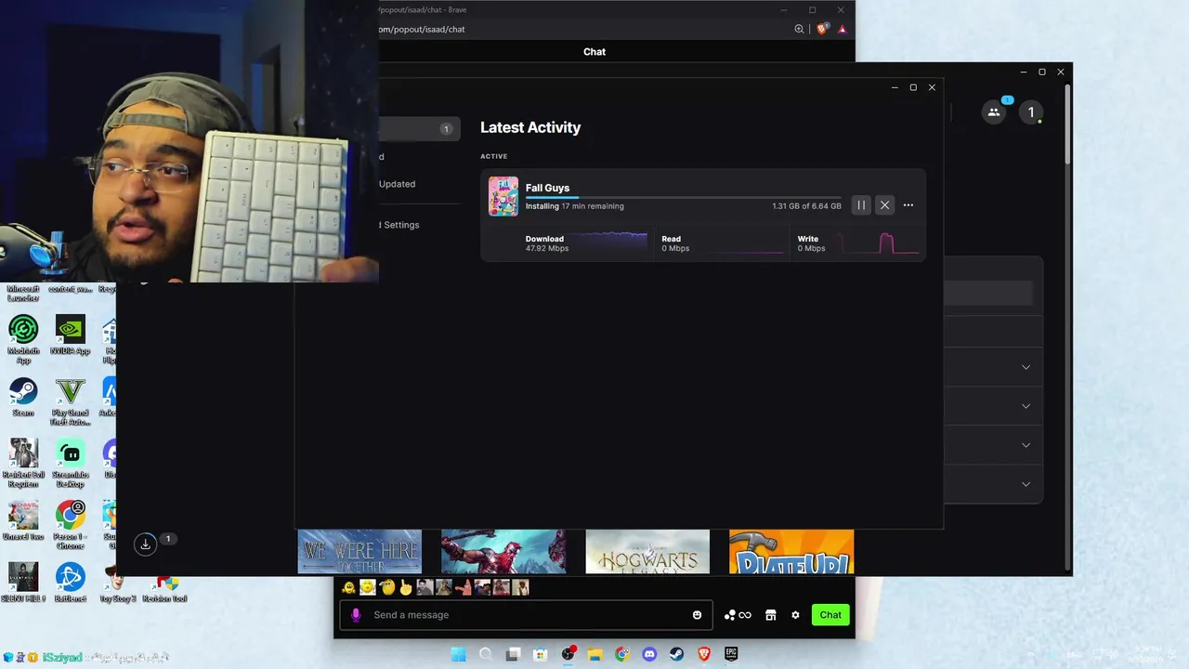1189x669 pixels.
Task: Select Person 1 - Chrome desktop shortcut
Action: coord(70,525)
